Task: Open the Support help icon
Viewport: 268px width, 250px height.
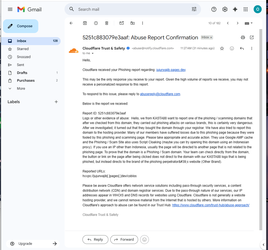Action: 214,9
